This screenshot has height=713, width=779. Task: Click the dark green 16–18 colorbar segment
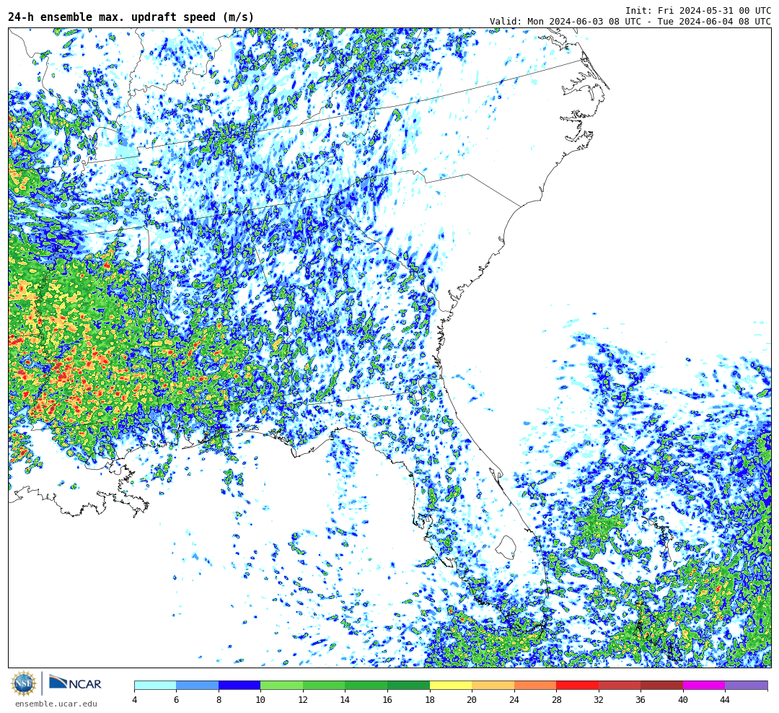click(x=408, y=685)
